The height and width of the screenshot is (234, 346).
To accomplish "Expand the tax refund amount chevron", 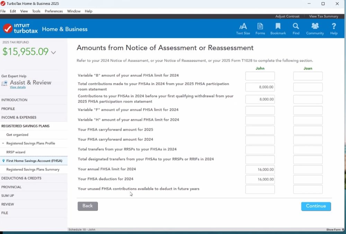I will click(53, 53).
